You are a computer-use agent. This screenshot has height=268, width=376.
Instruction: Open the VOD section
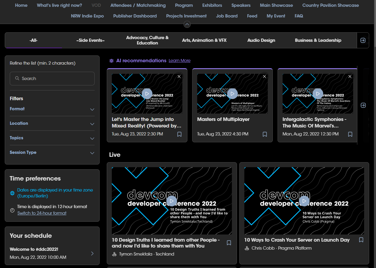[96, 5]
